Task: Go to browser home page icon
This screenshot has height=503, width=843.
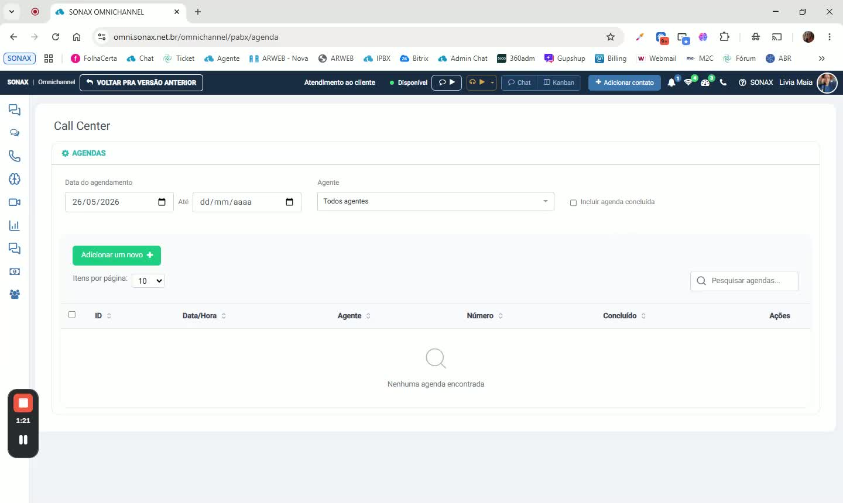Action: point(77,37)
